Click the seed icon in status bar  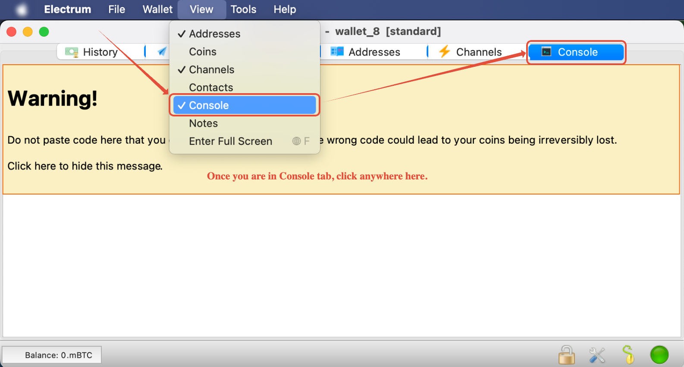click(628, 354)
